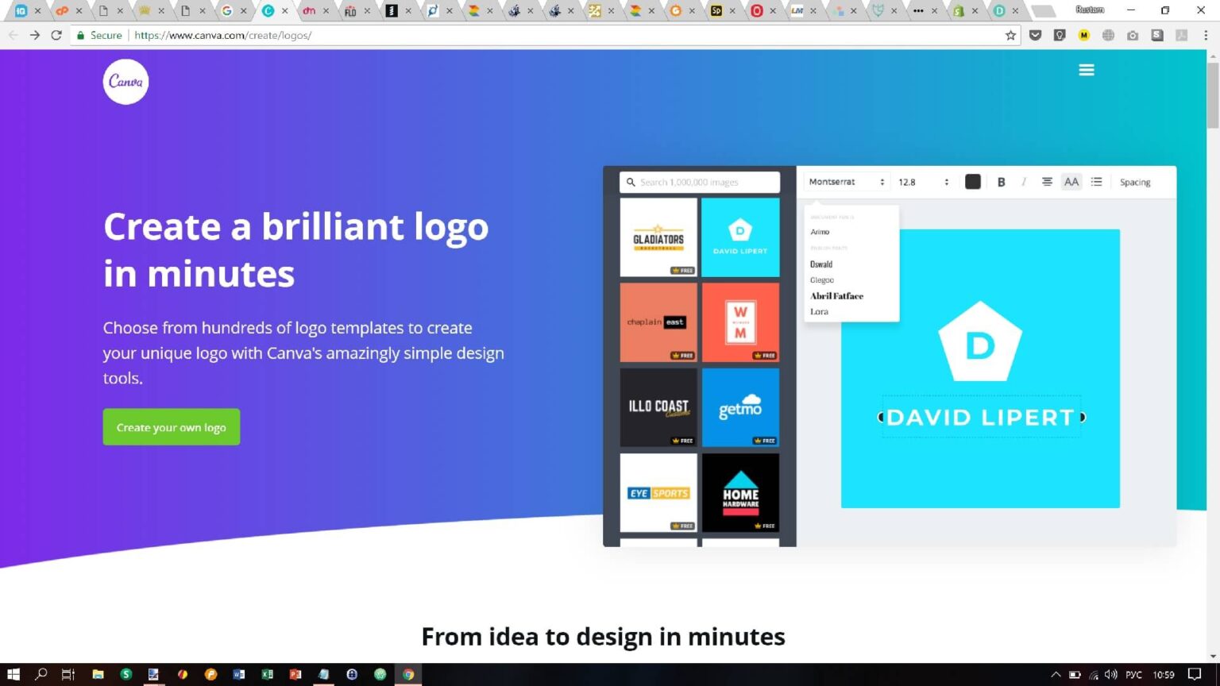The width and height of the screenshot is (1220, 686).
Task: Click the Rustam profile button in Chrome
Action: point(1090,10)
